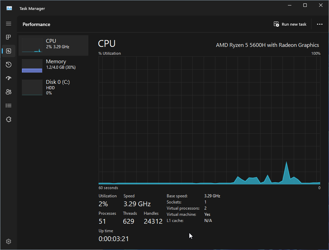Click the '% Utilization' graph label
The height and width of the screenshot is (250, 329).
tap(110, 53)
